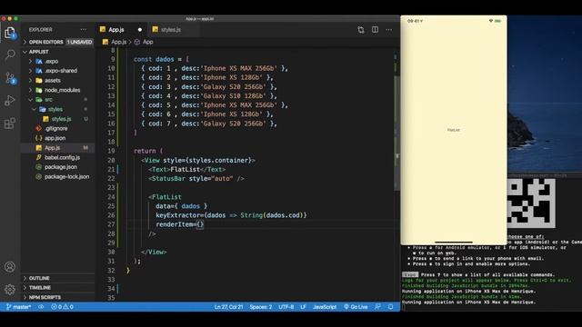Select App.js in the explorer tree
This screenshot has height=327, width=582.
pos(53,147)
